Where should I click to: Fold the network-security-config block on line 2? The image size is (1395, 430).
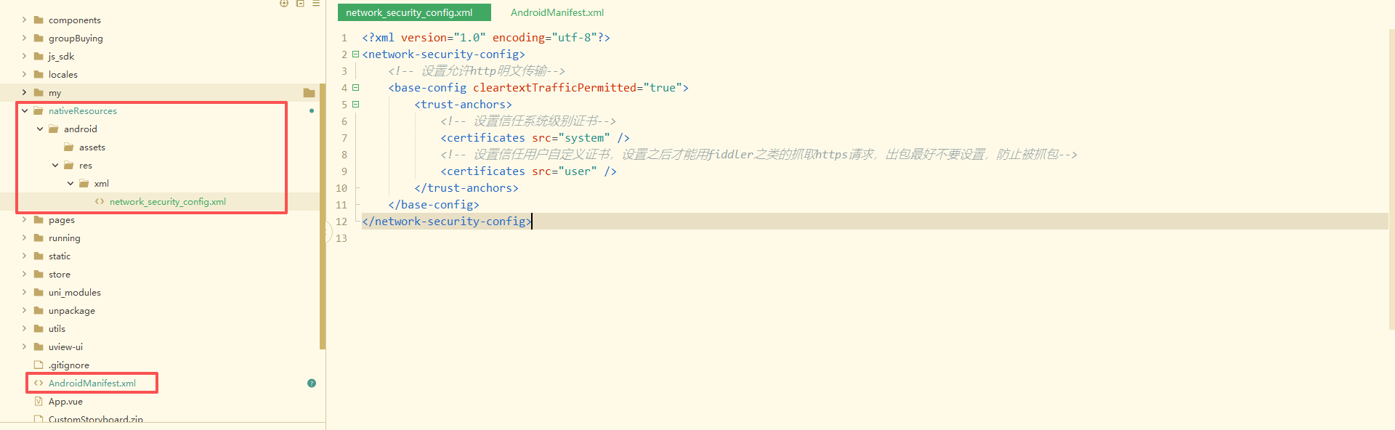click(x=355, y=54)
